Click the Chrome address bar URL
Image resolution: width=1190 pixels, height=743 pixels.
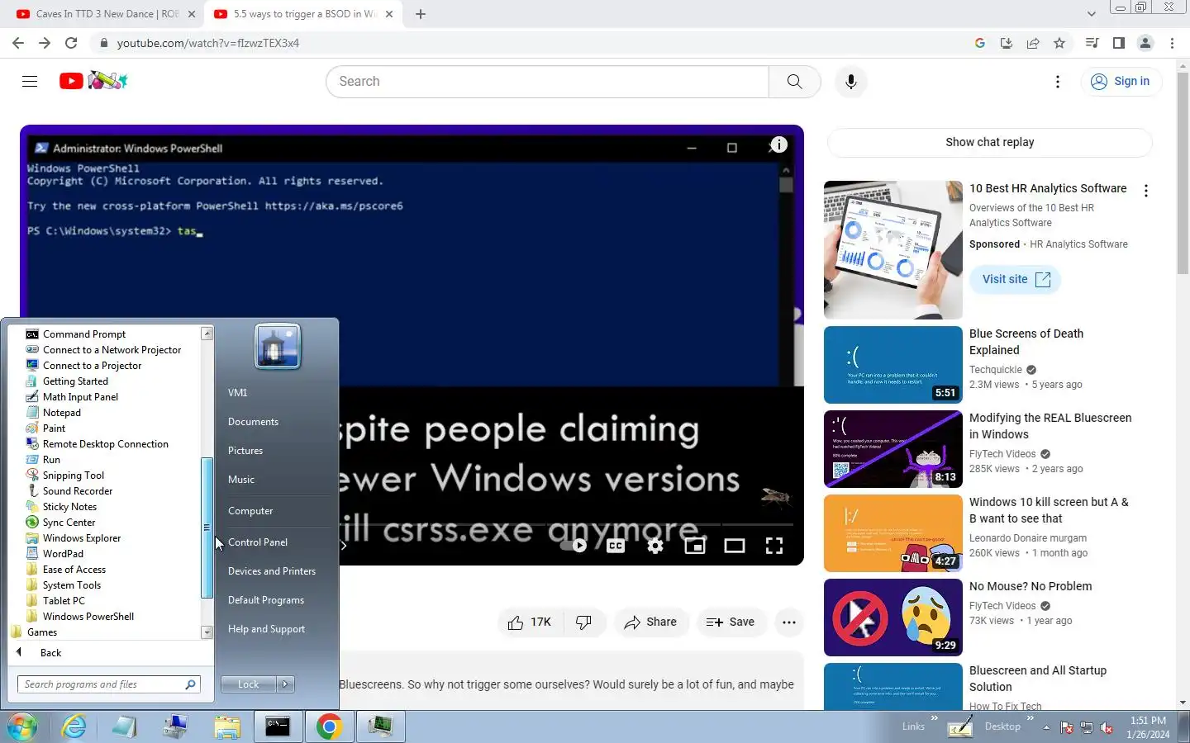(x=208, y=43)
